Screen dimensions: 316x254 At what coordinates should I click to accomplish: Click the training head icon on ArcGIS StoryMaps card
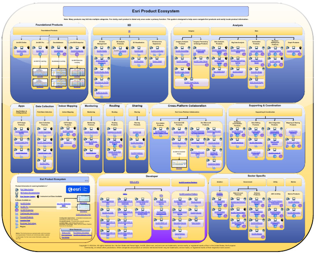[144, 139]
